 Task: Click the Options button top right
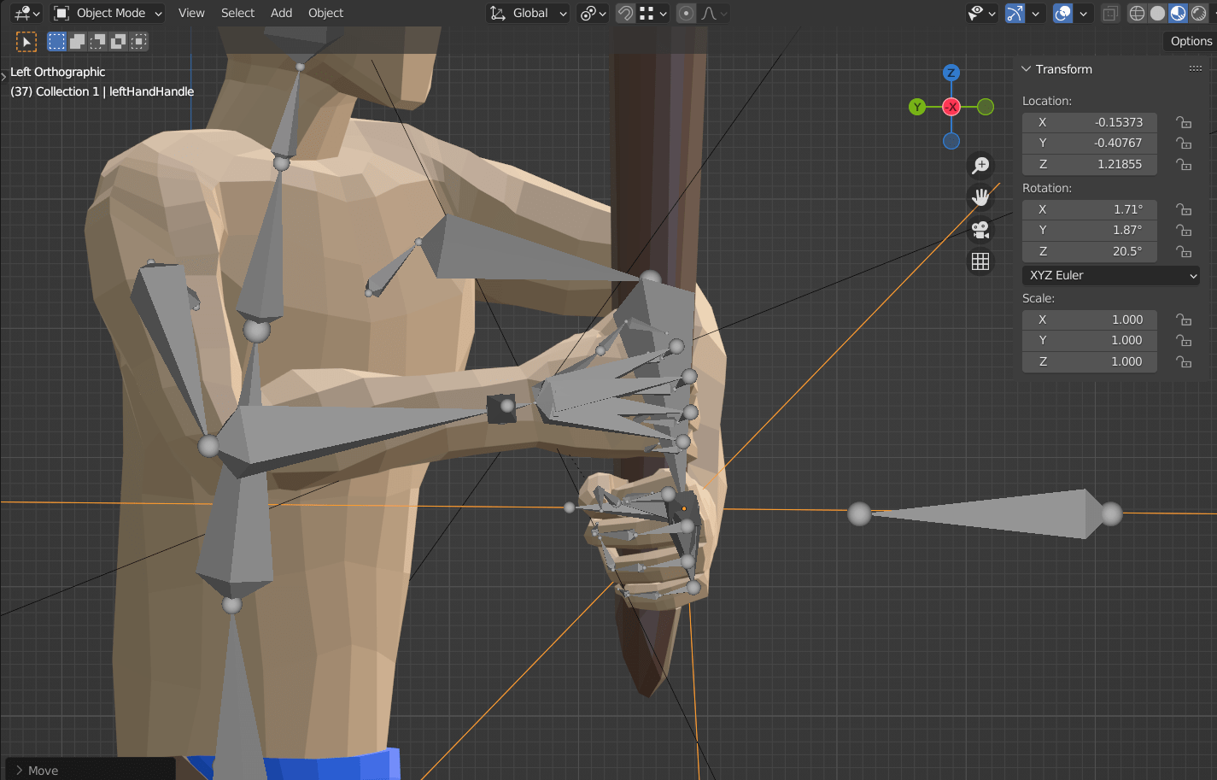[1190, 40]
